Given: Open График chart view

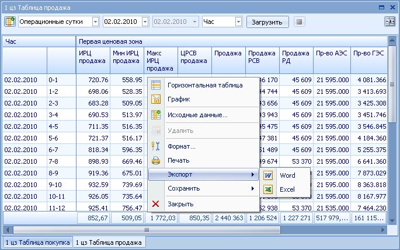Looking at the screenshot, I should click(x=178, y=100).
